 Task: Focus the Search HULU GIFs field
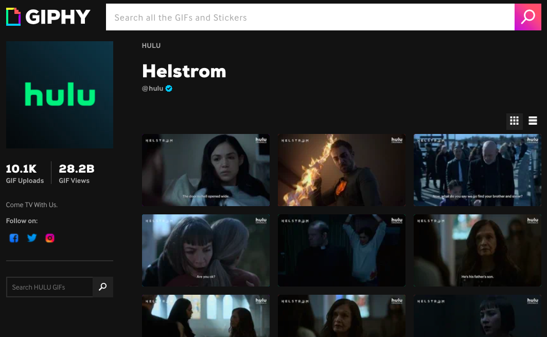click(49, 287)
